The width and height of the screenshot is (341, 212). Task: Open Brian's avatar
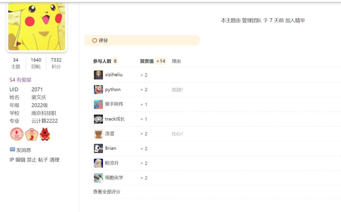click(x=98, y=149)
